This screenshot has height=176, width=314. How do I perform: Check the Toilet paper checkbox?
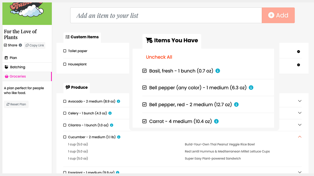65,51
